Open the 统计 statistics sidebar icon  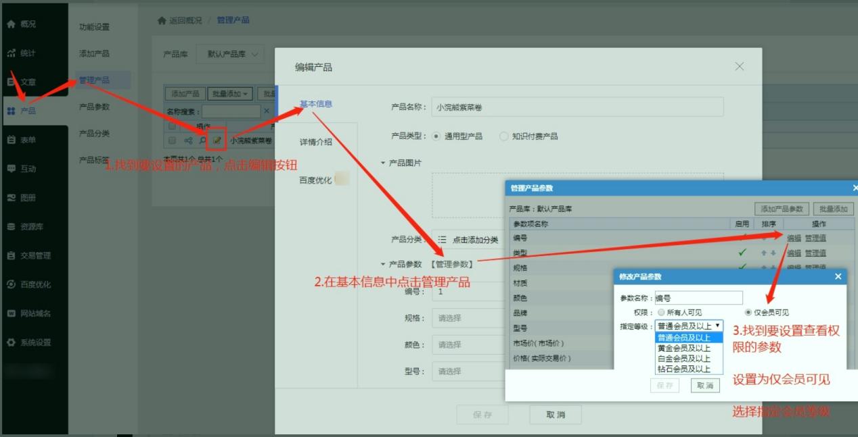[x=12, y=53]
